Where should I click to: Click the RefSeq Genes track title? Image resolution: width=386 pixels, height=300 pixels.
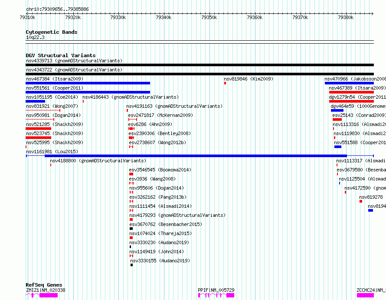[x=44, y=285]
